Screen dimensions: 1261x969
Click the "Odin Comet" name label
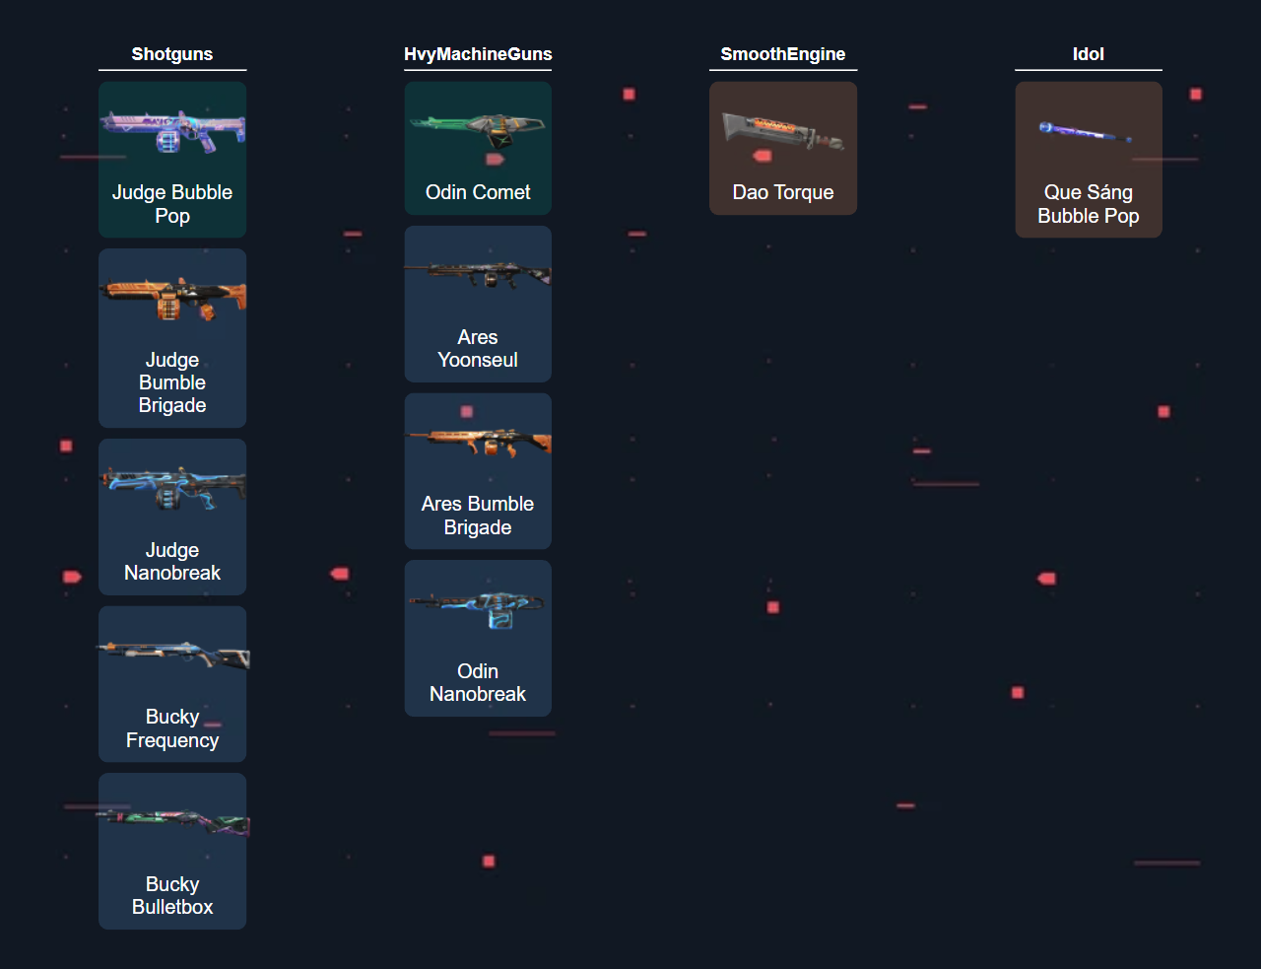(478, 192)
